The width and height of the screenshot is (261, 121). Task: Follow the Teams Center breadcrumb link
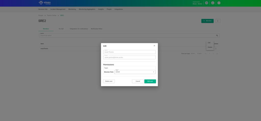52,15
